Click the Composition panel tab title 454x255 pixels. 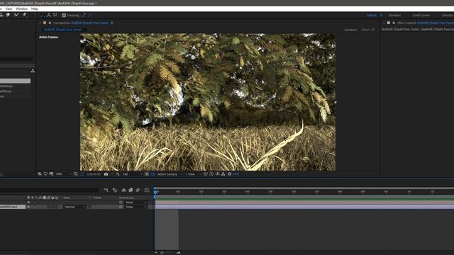[x=81, y=23]
